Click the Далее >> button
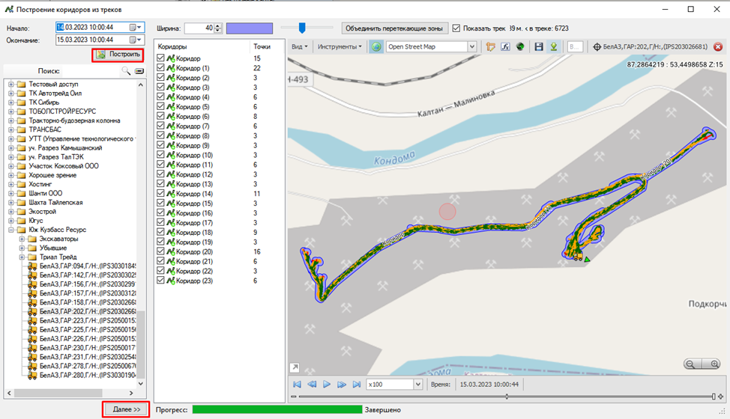 pos(125,410)
